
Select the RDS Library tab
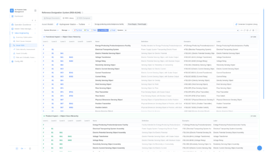[x=68, y=18]
